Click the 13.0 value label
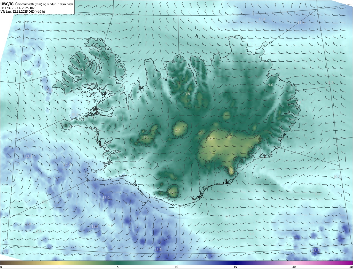Screen dimensions: 353x269 [106, 198]
